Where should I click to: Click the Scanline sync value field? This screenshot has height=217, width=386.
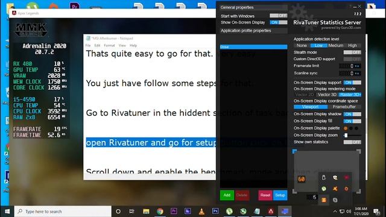point(346,74)
